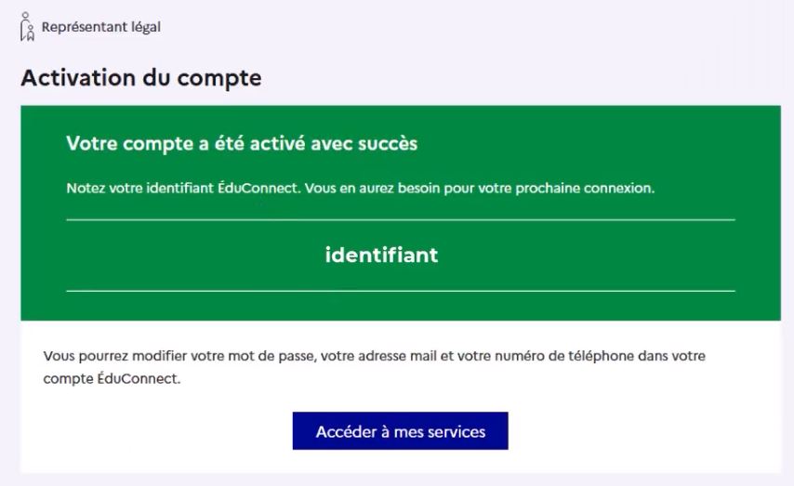
Task: Click the word "légal" beside the person icon
Action: tap(144, 27)
